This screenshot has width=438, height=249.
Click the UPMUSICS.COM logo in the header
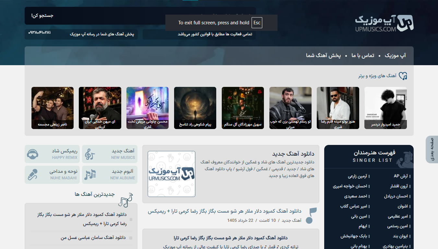[x=384, y=23]
